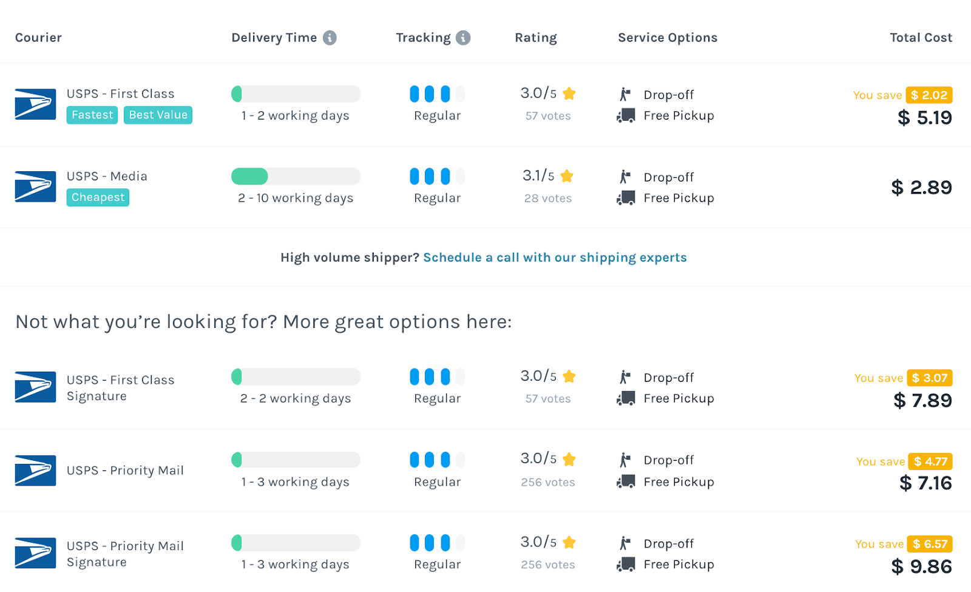
Task: Click the USPS Media courier logo
Action: tap(35, 187)
